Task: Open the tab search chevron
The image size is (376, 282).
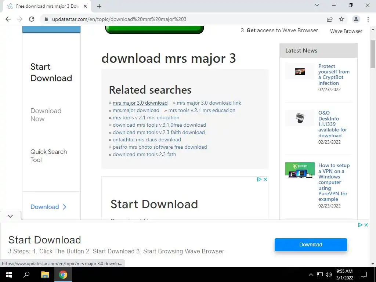Action: (317, 5)
